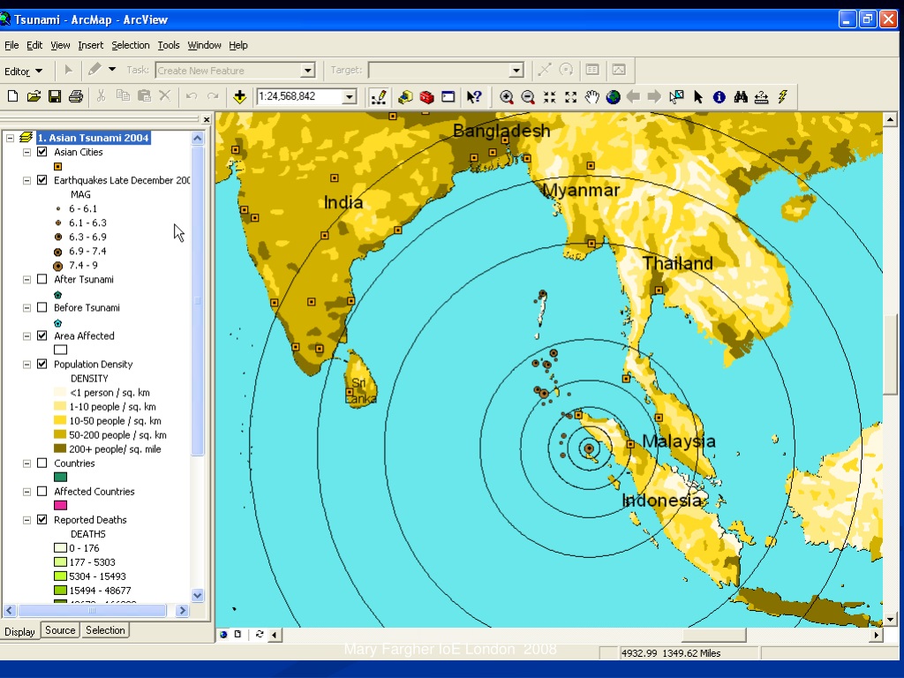
Task: Switch to the Source tab
Action: tap(60, 630)
